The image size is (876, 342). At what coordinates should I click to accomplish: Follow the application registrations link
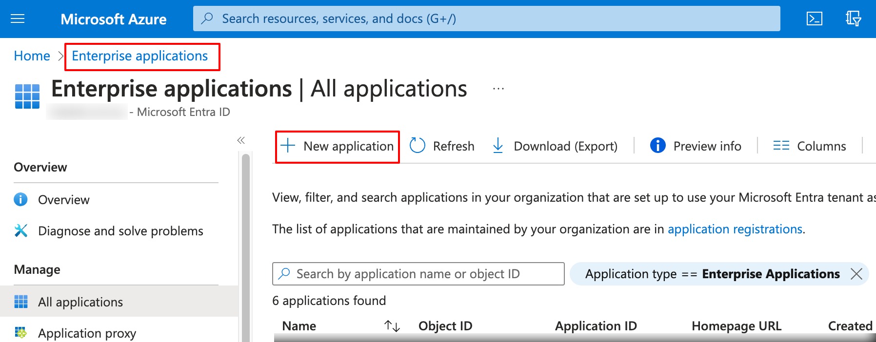click(735, 229)
